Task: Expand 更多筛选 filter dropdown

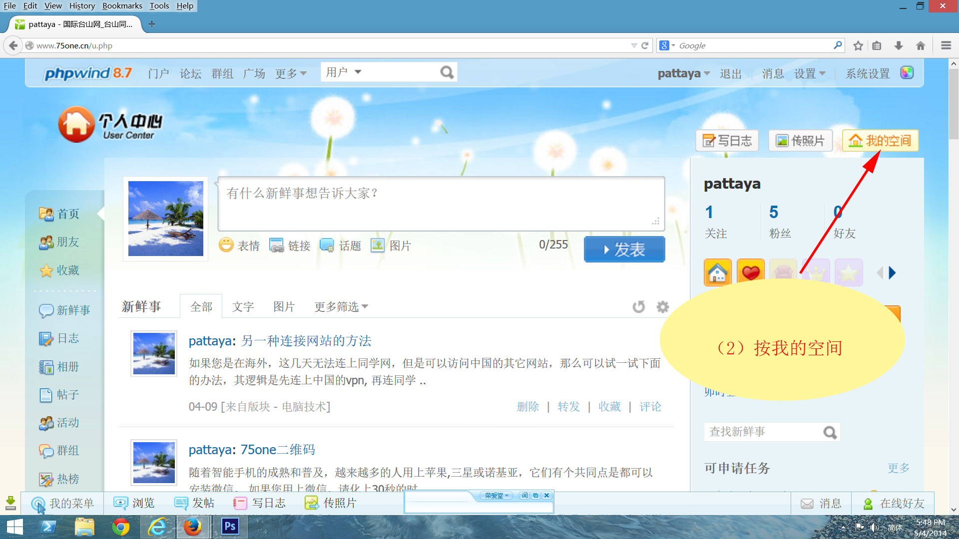Action: (x=341, y=306)
